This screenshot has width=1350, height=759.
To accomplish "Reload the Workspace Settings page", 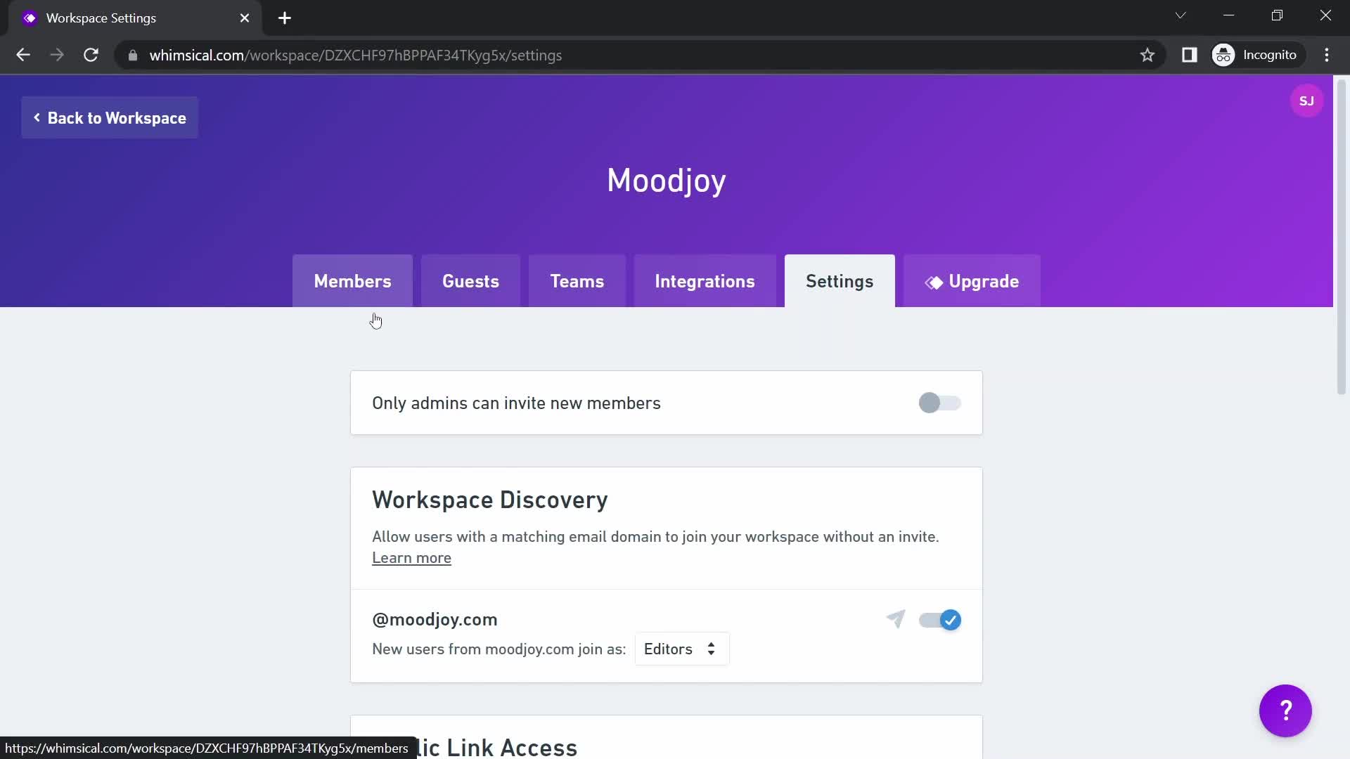I will (x=91, y=55).
